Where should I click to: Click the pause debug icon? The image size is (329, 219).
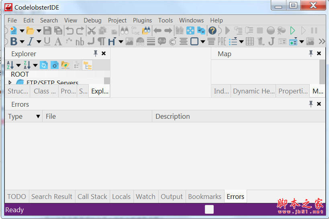[314, 30]
